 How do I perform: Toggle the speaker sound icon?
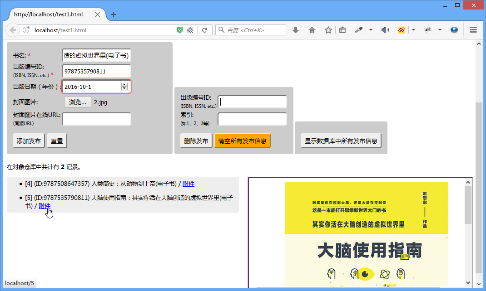pos(385,30)
